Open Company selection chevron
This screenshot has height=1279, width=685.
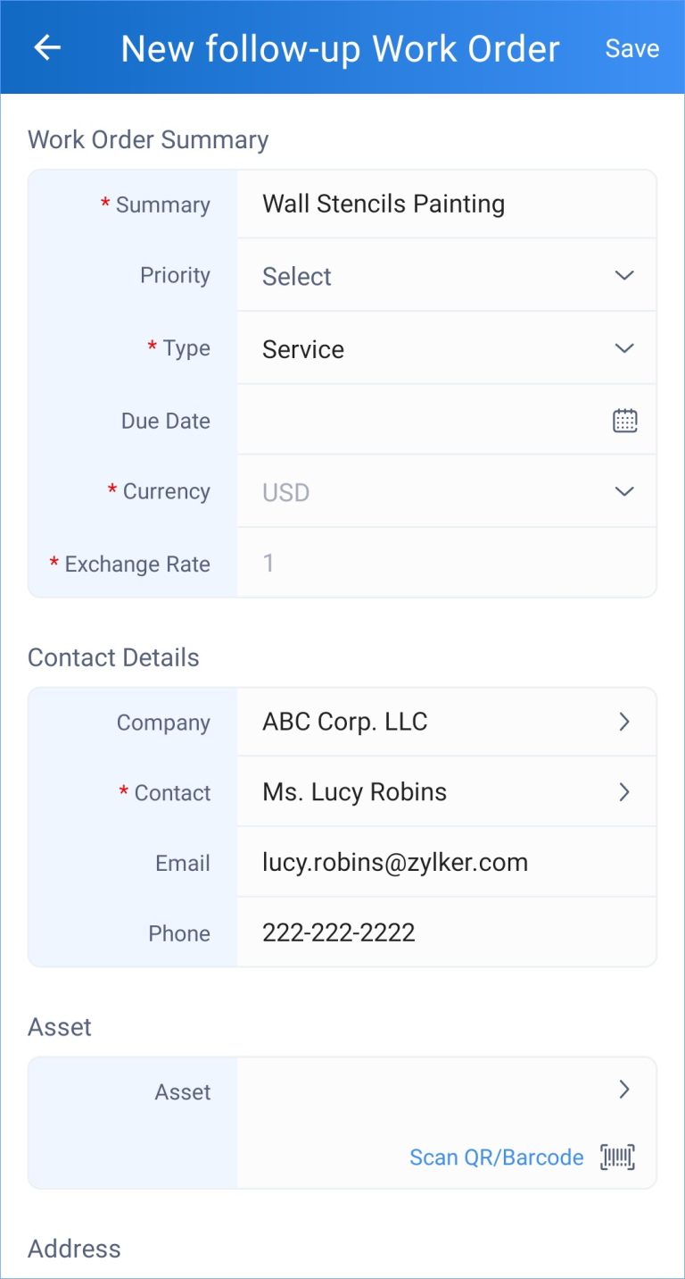624,722
